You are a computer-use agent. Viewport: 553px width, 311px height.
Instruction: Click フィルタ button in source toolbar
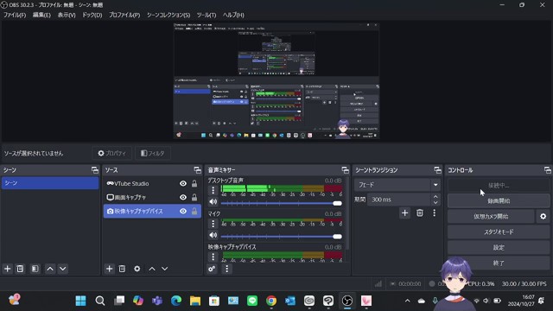(153, 154)
